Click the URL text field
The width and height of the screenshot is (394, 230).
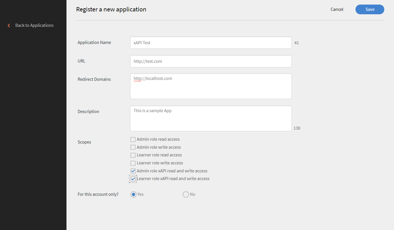(211, 61)
